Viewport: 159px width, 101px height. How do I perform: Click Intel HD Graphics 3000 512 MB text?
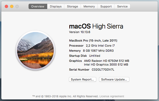point(106,64)
